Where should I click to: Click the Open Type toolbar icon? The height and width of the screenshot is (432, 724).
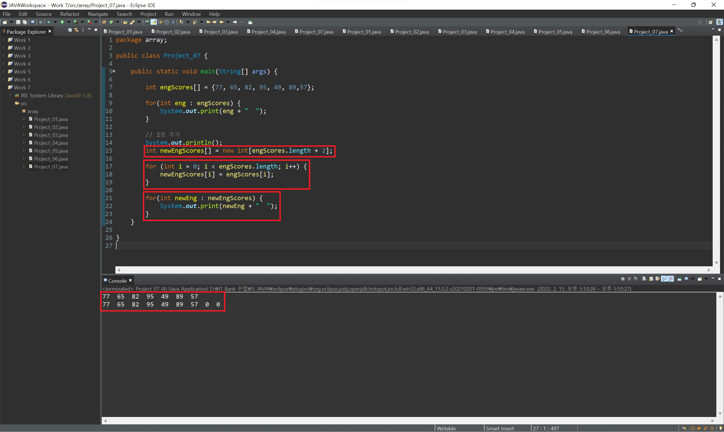126,22
